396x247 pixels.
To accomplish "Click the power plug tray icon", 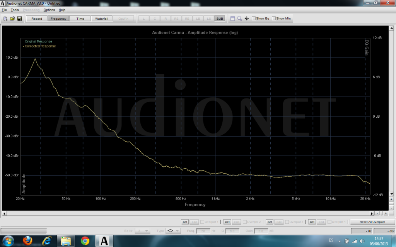I will coord(347,241).
